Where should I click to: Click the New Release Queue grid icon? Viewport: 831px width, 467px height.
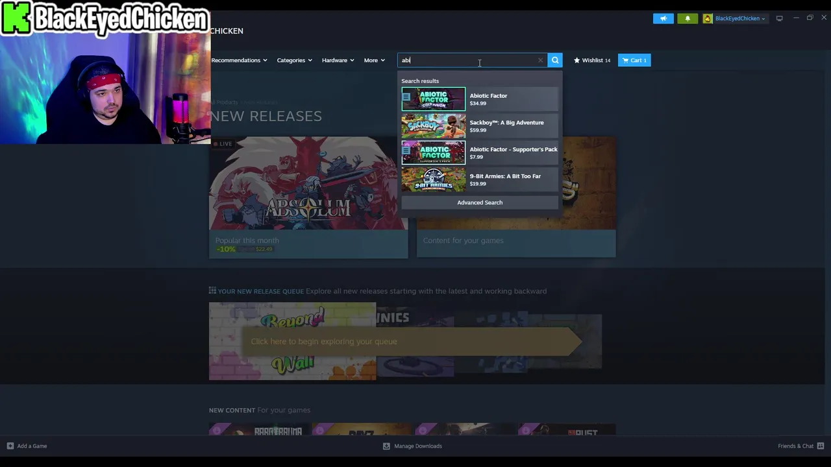coord(212,291)
